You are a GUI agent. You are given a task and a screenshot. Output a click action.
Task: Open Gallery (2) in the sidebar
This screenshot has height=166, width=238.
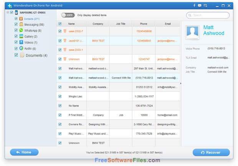point(31,37)
